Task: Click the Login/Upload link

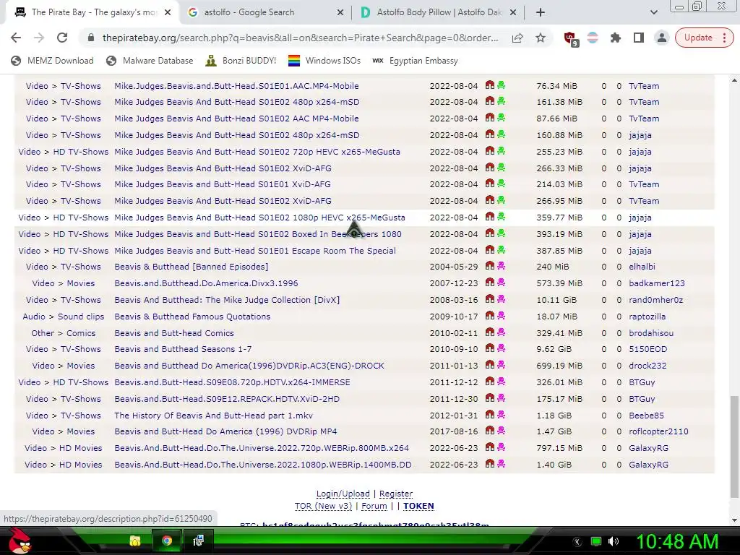Action: [343, 494]
